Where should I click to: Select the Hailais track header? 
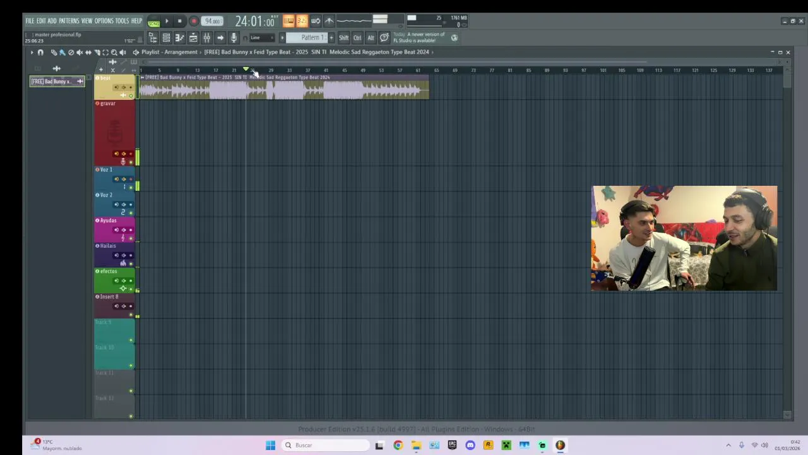coord(114,255)
